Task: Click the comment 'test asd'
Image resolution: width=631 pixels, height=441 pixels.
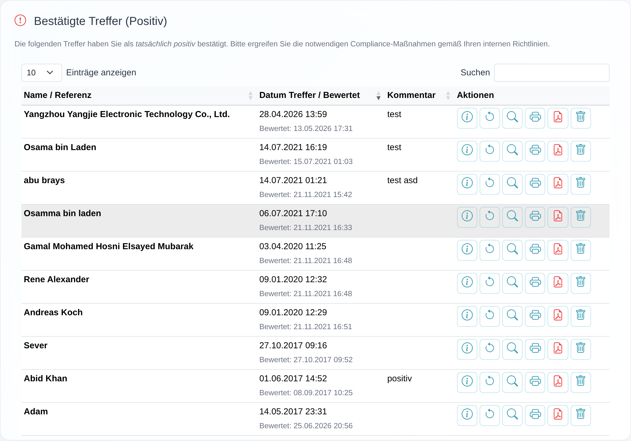Action: click(402, 180)
